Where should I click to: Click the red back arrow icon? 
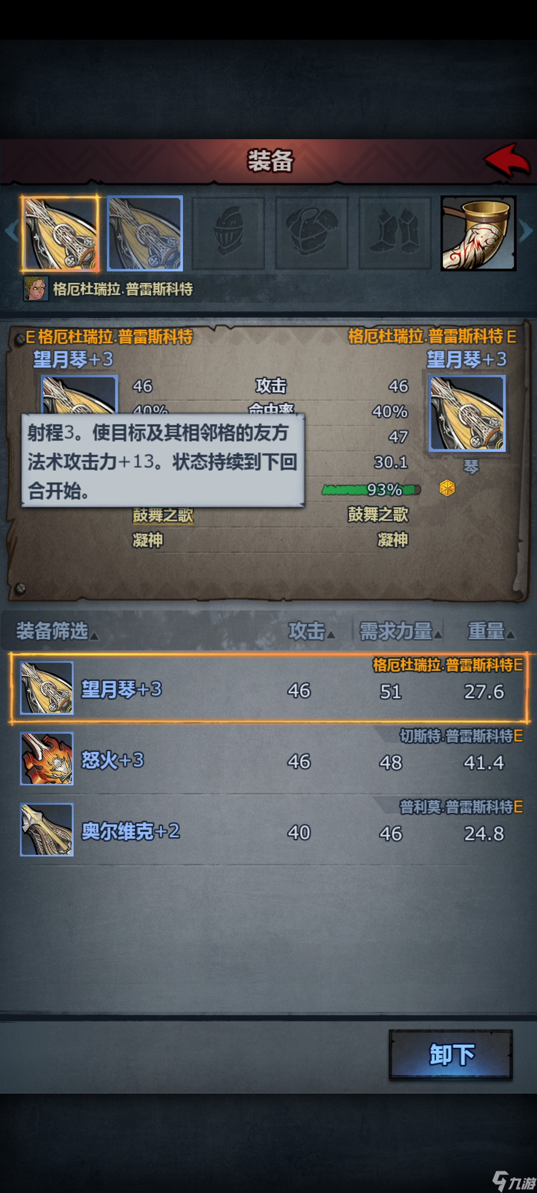tap(507, 161)
